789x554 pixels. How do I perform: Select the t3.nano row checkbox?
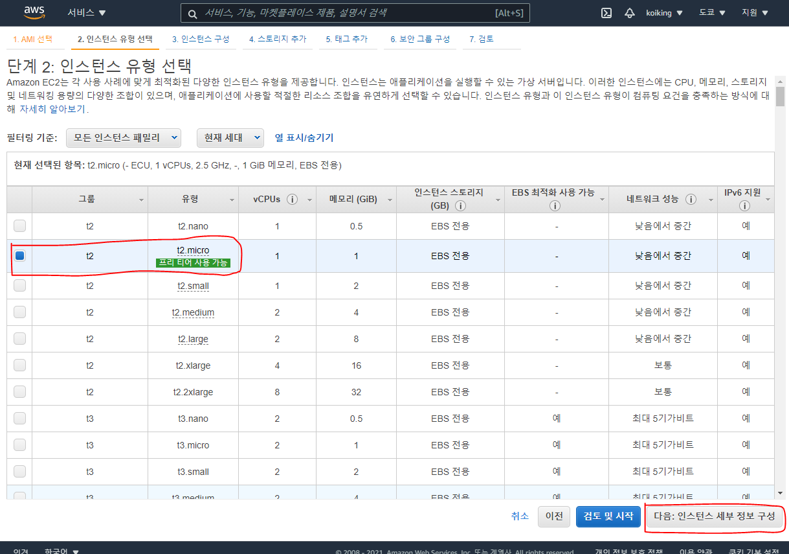pyautogui.click(x=20, y=418)
